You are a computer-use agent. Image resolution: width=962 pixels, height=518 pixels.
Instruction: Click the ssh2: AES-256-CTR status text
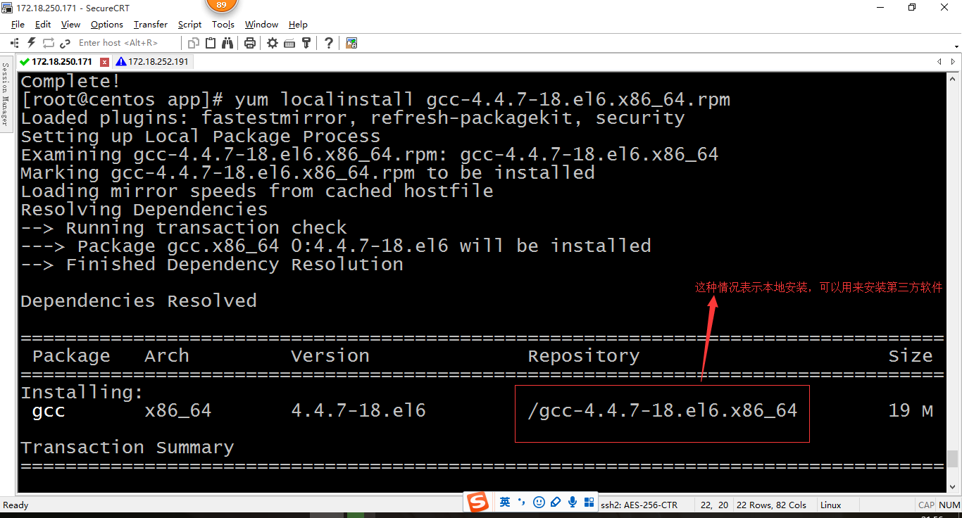pyautogui.click(x=639, y=505)
